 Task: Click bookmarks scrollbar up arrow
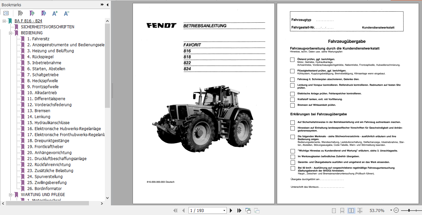coord(107,21)
